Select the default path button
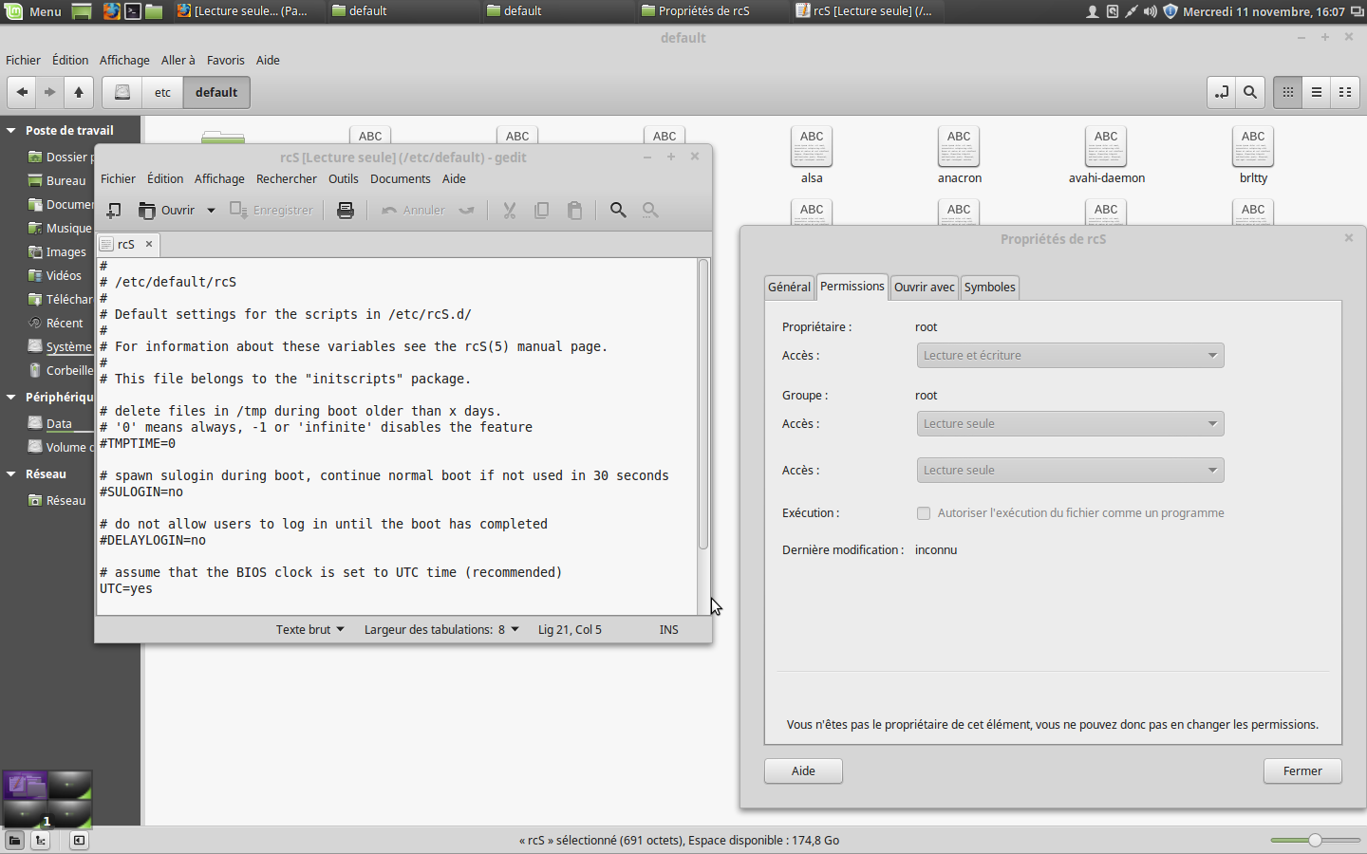This screenshot has height=854, width=1367. click(216, 92)
